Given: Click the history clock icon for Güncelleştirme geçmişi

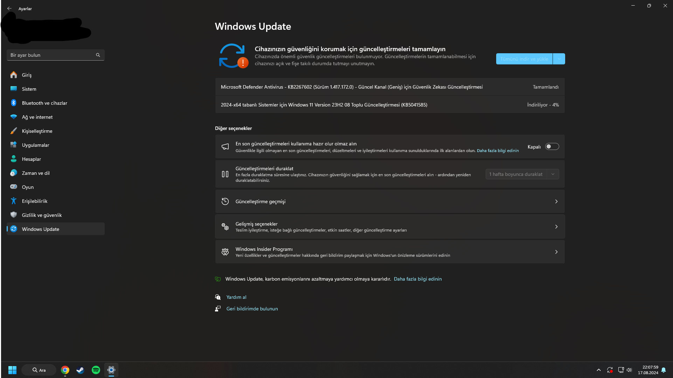Looking at the screenshot, I should coord(225,201).
